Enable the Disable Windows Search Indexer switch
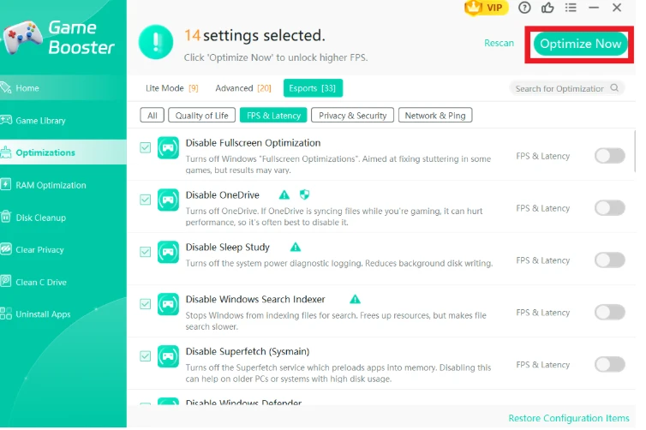This screenshot has height=430, width=646. (610, 312)
